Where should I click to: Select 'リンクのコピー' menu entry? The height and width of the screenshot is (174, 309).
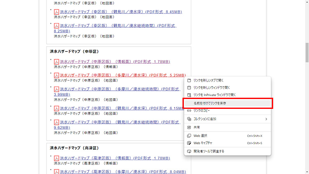point(202,111)
